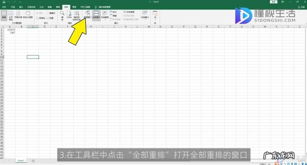The height and width of the screenshot is (165, 307).
Task: Open the Review (审阅) tab
Action: coord(58,7)
